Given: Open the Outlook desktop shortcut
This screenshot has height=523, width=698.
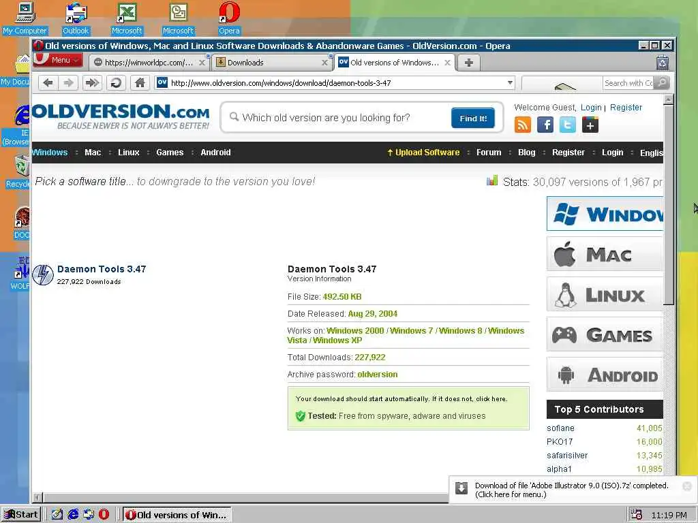Looking at the screenshot, I should pyautogui.click(x=76, y=18).
